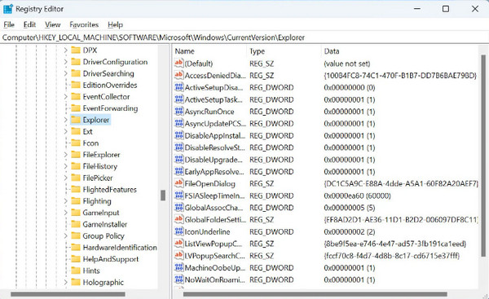Image resolution: width=489 pixels, height=299 pixels.
Task: Click the IconUnderline DWORD value icon
Action: click(178, 231)
